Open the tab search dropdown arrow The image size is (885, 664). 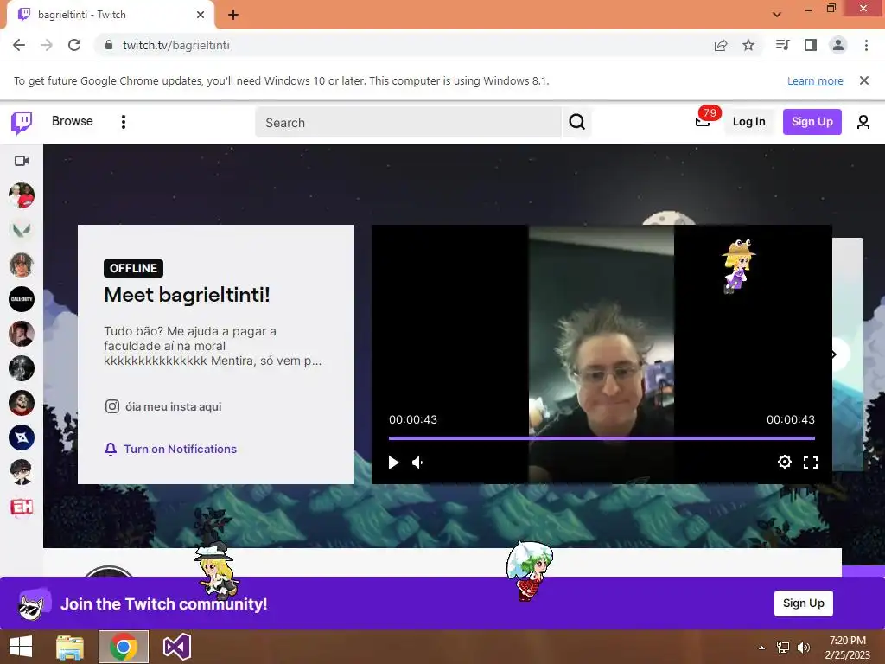point(777,14)
